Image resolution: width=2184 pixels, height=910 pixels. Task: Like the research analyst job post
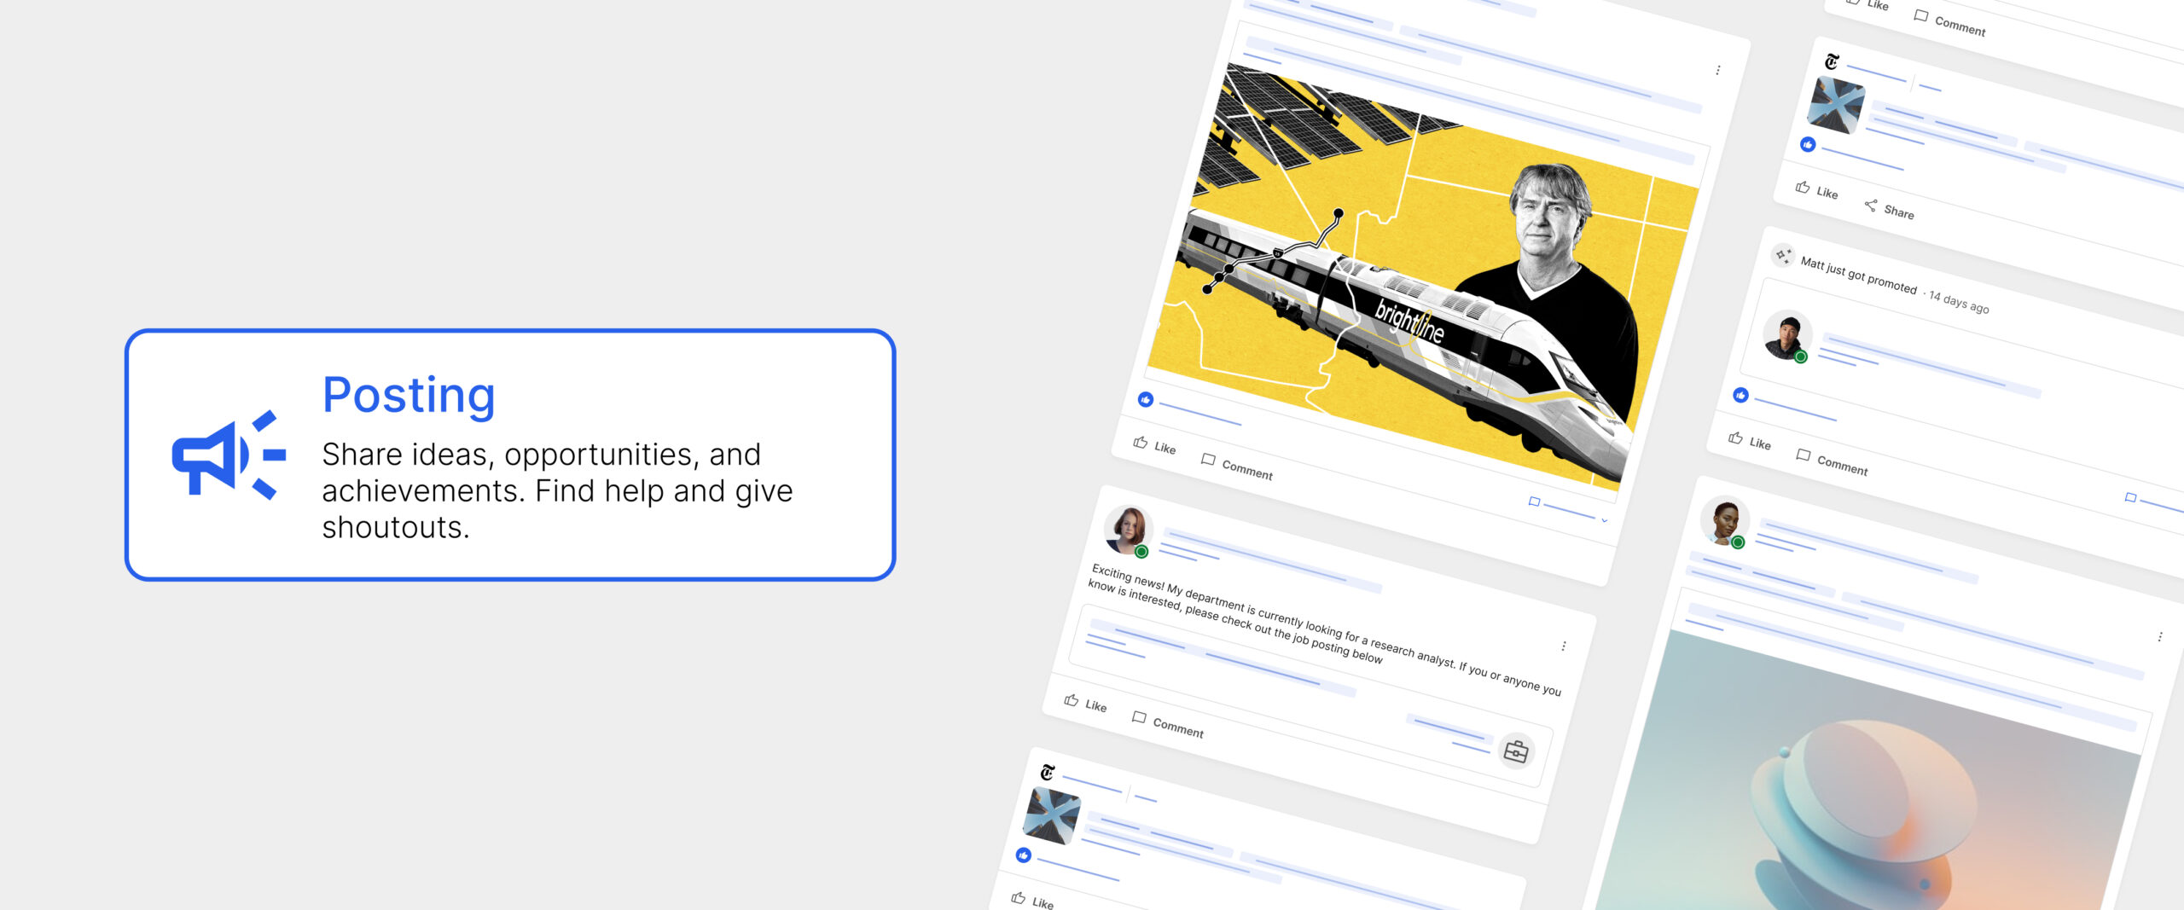(1085, 704)
